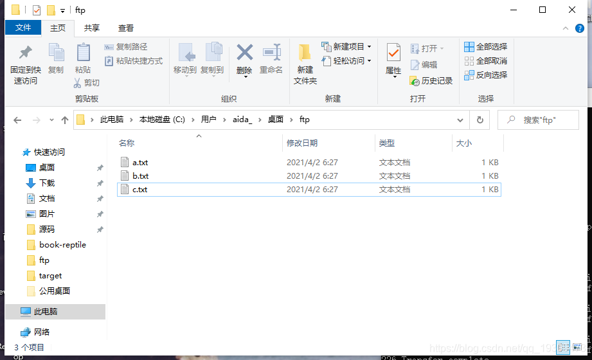Click 全部取消 select none
This screenshot has height=360, width=592.
(485, 61)
